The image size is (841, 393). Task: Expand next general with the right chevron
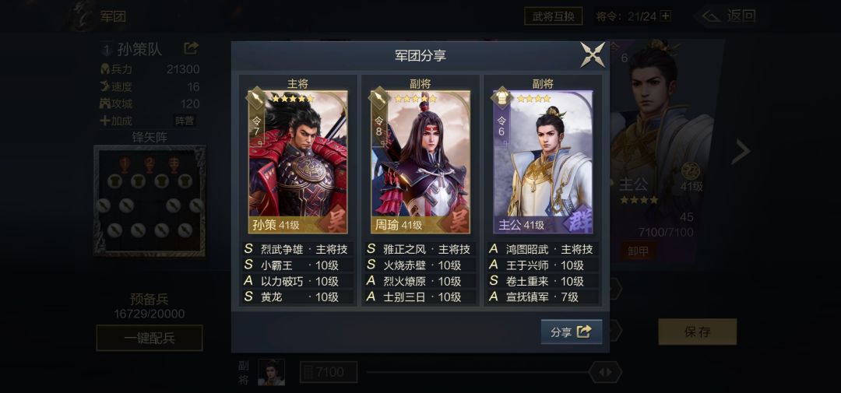[741, 152]
